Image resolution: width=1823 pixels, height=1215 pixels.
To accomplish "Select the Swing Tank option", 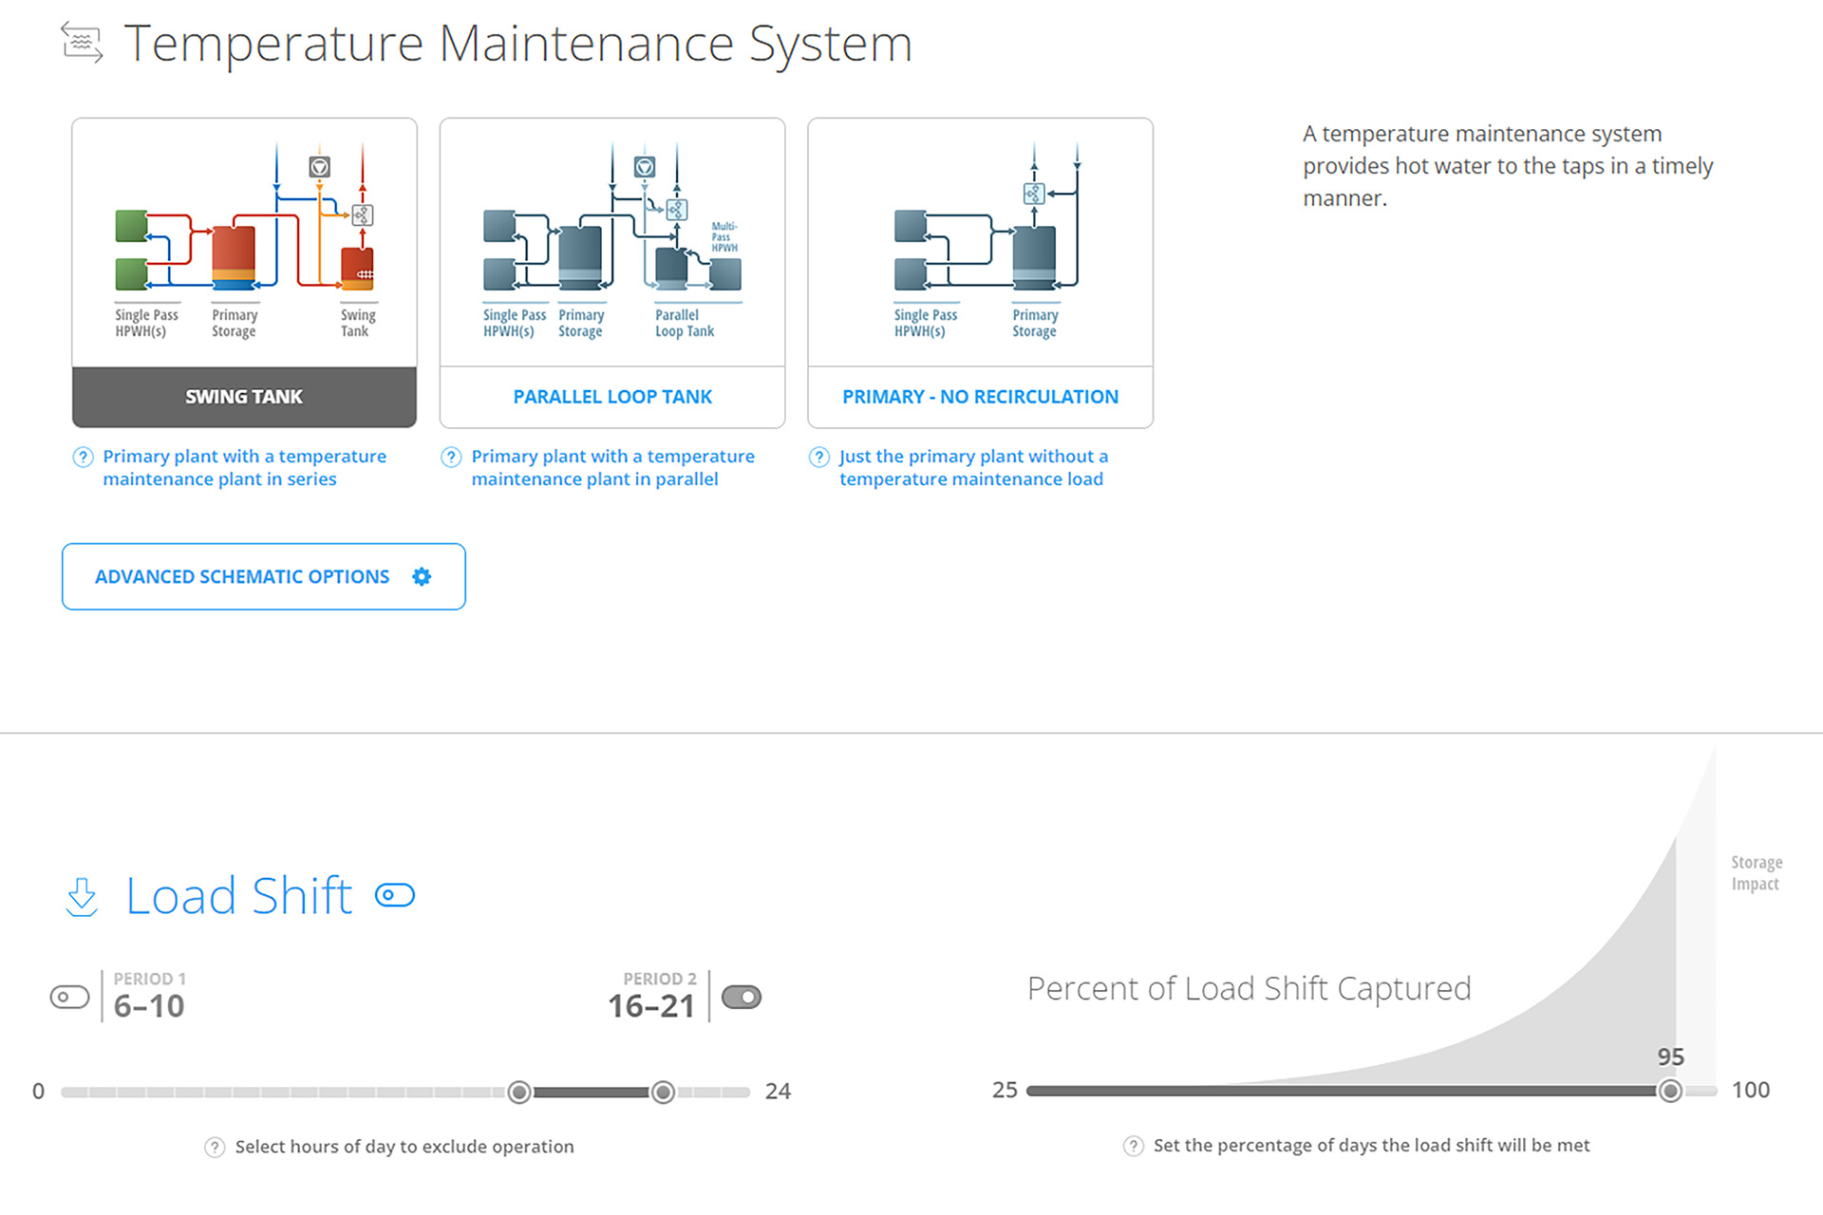I will coord(244,397).
